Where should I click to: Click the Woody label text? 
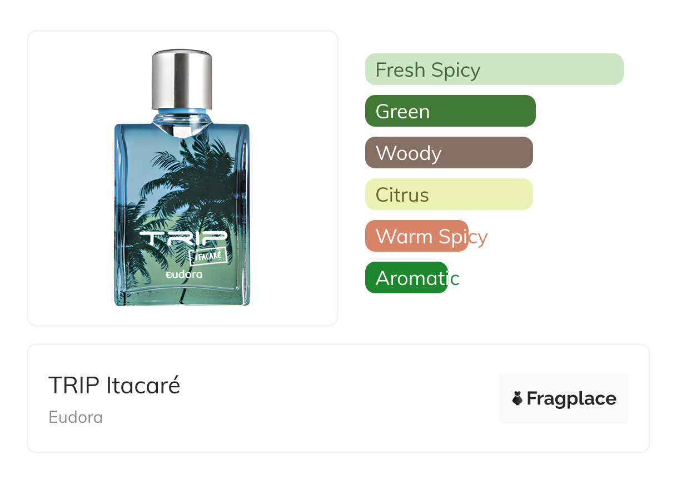(409, 153)
